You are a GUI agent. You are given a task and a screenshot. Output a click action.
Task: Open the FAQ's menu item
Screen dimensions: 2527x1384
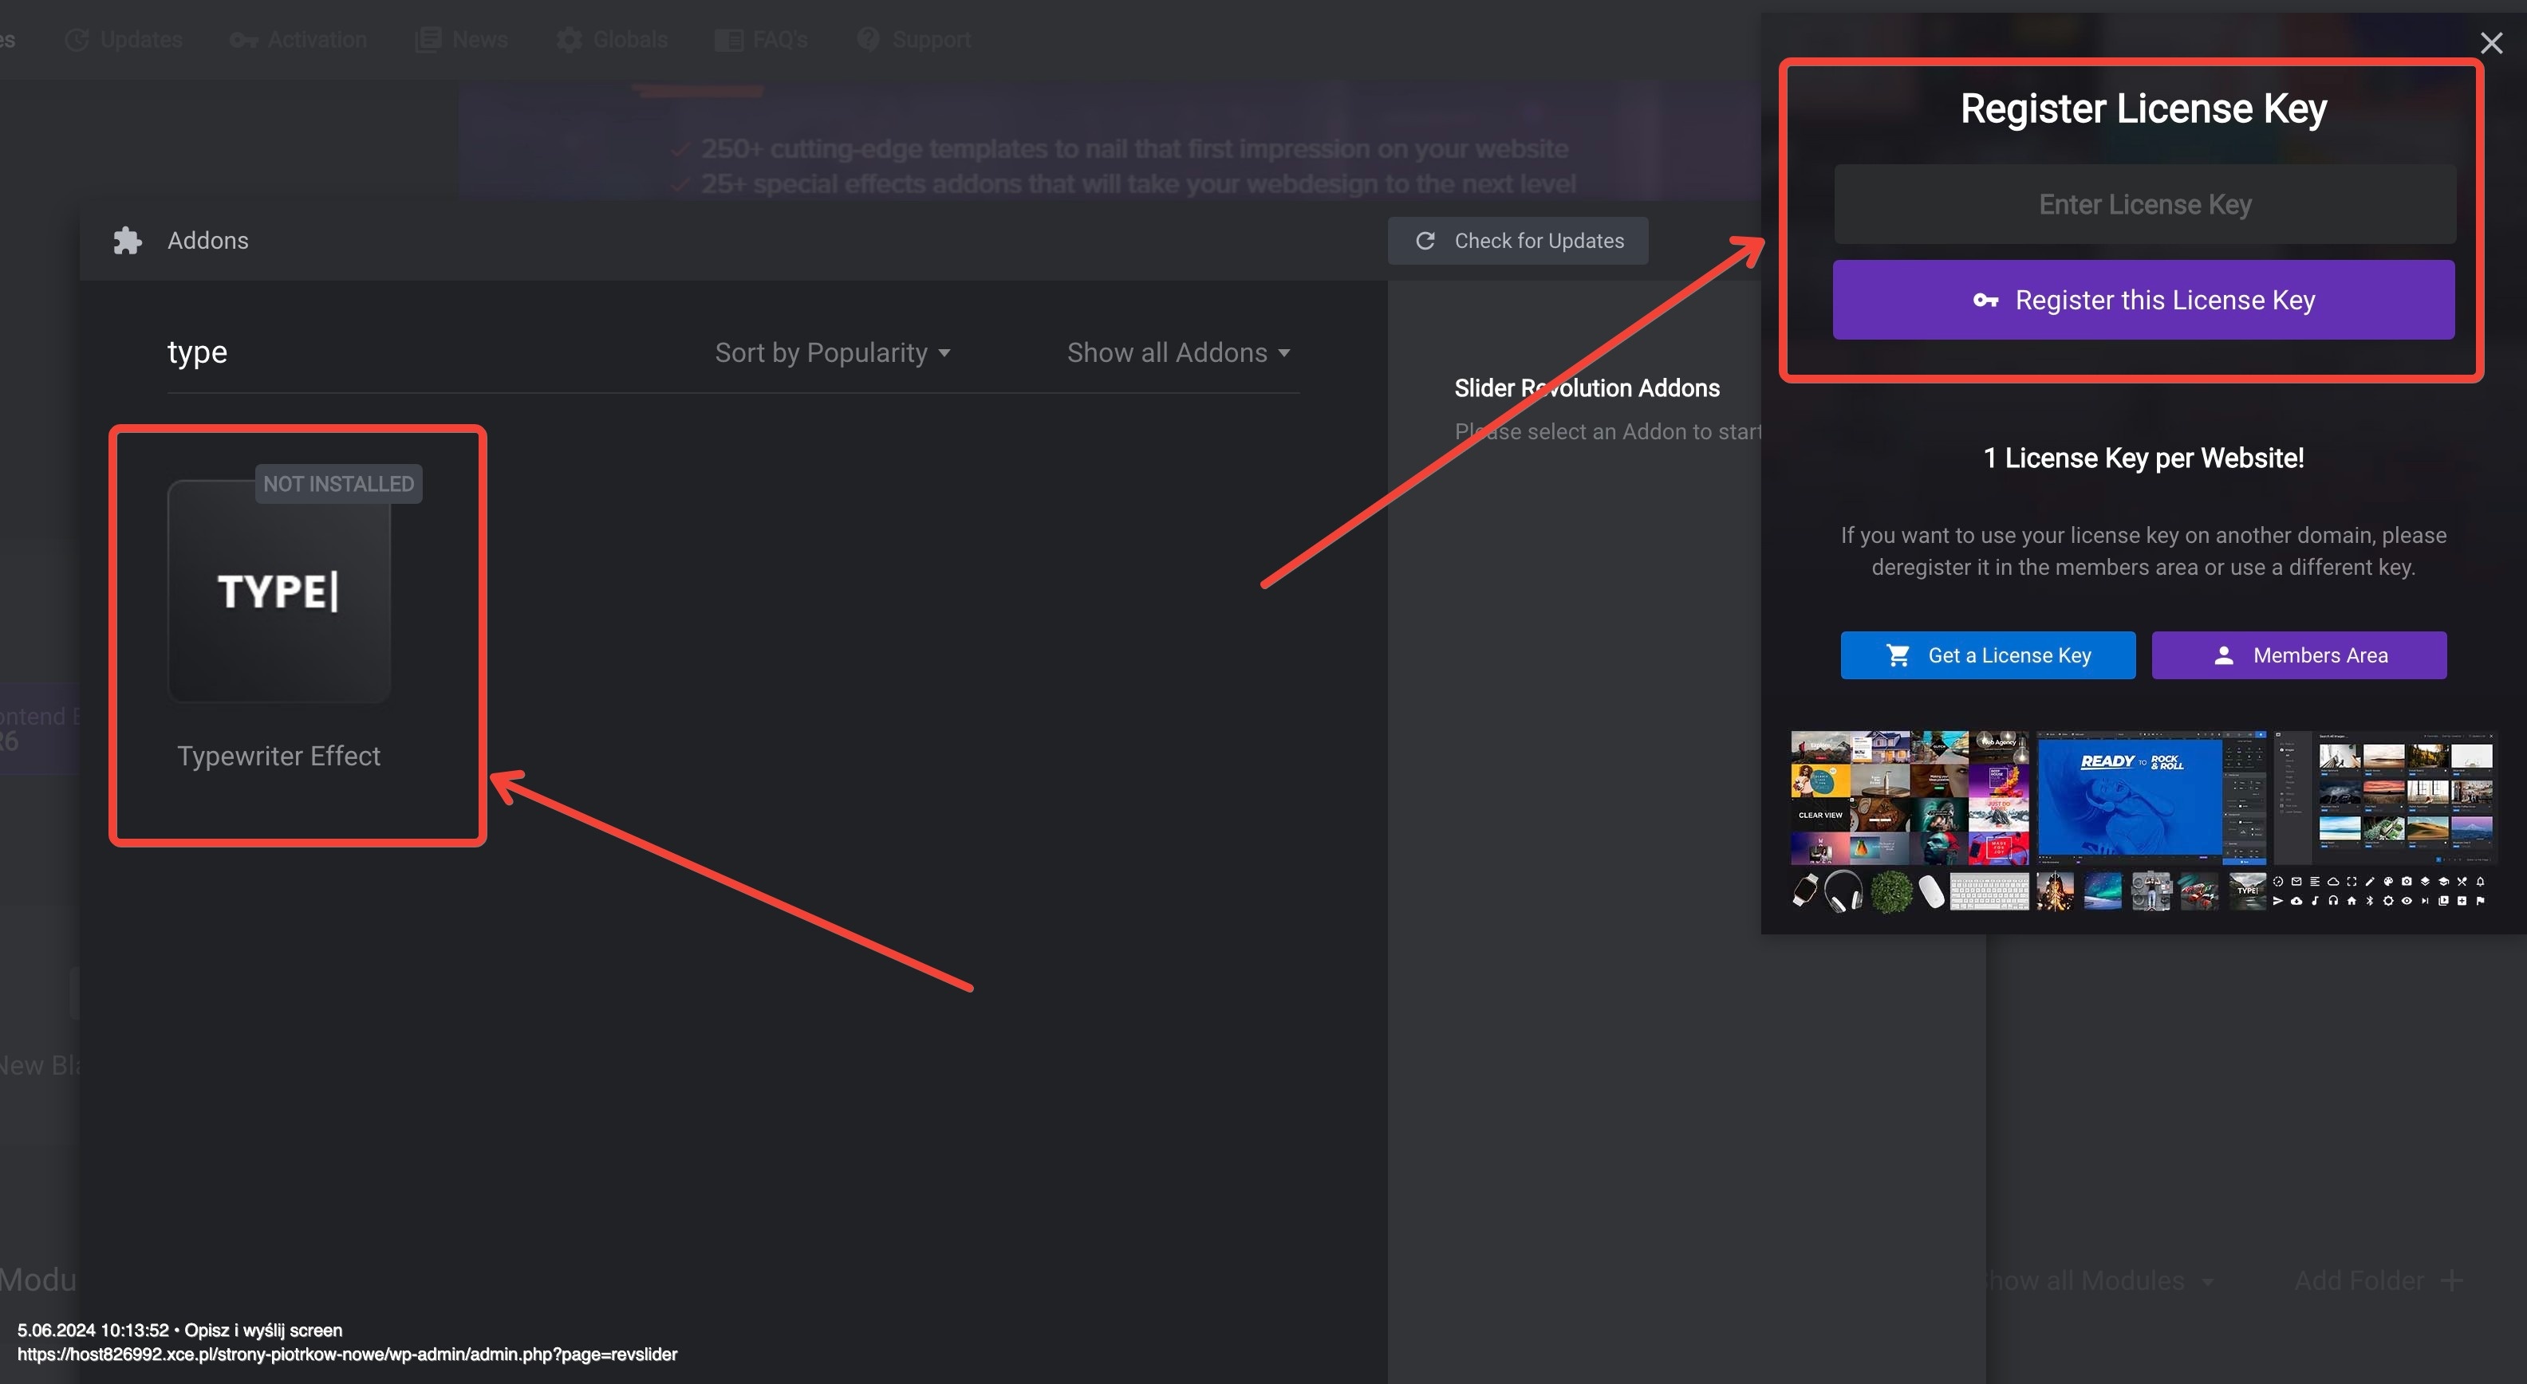(761, 40)
